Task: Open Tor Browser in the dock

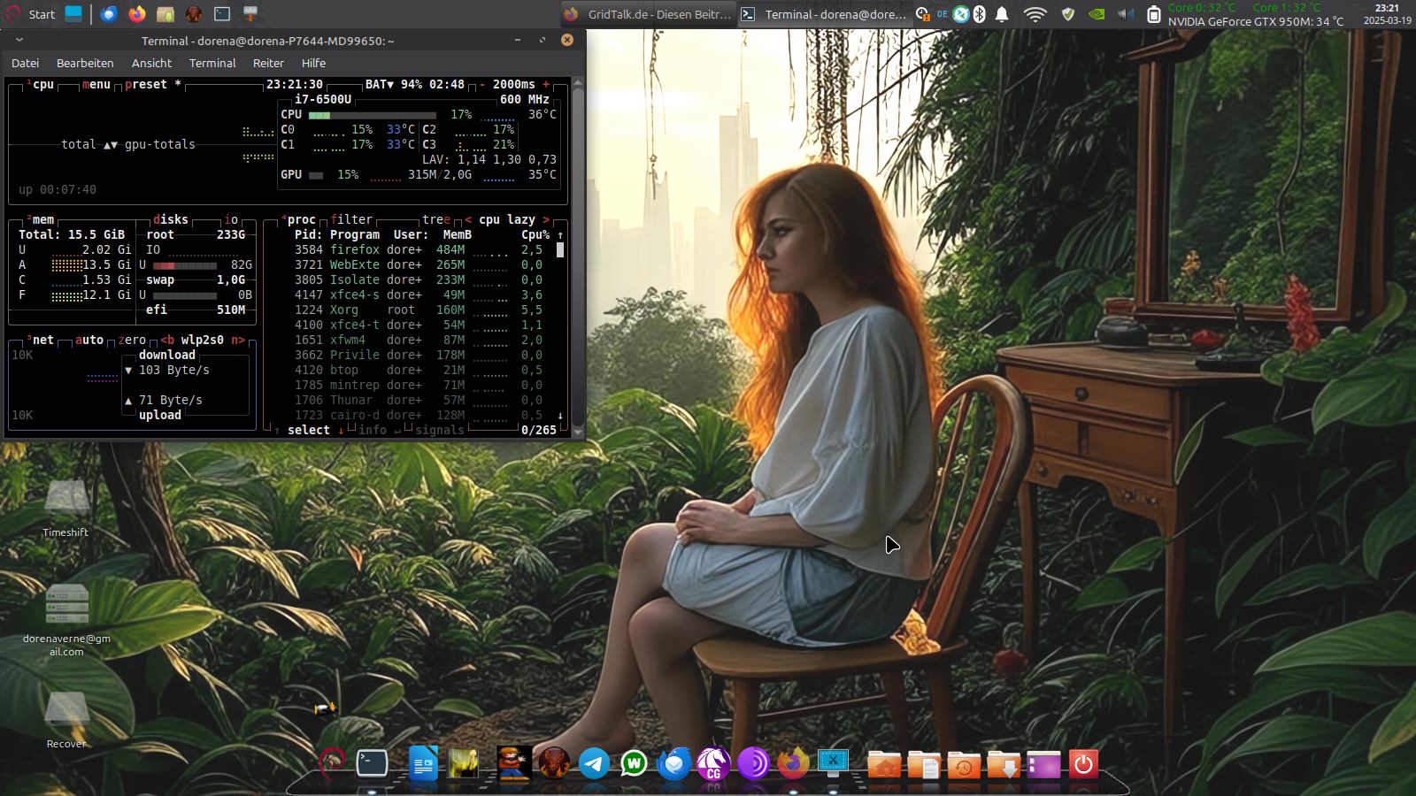Action: coord(753,763)
